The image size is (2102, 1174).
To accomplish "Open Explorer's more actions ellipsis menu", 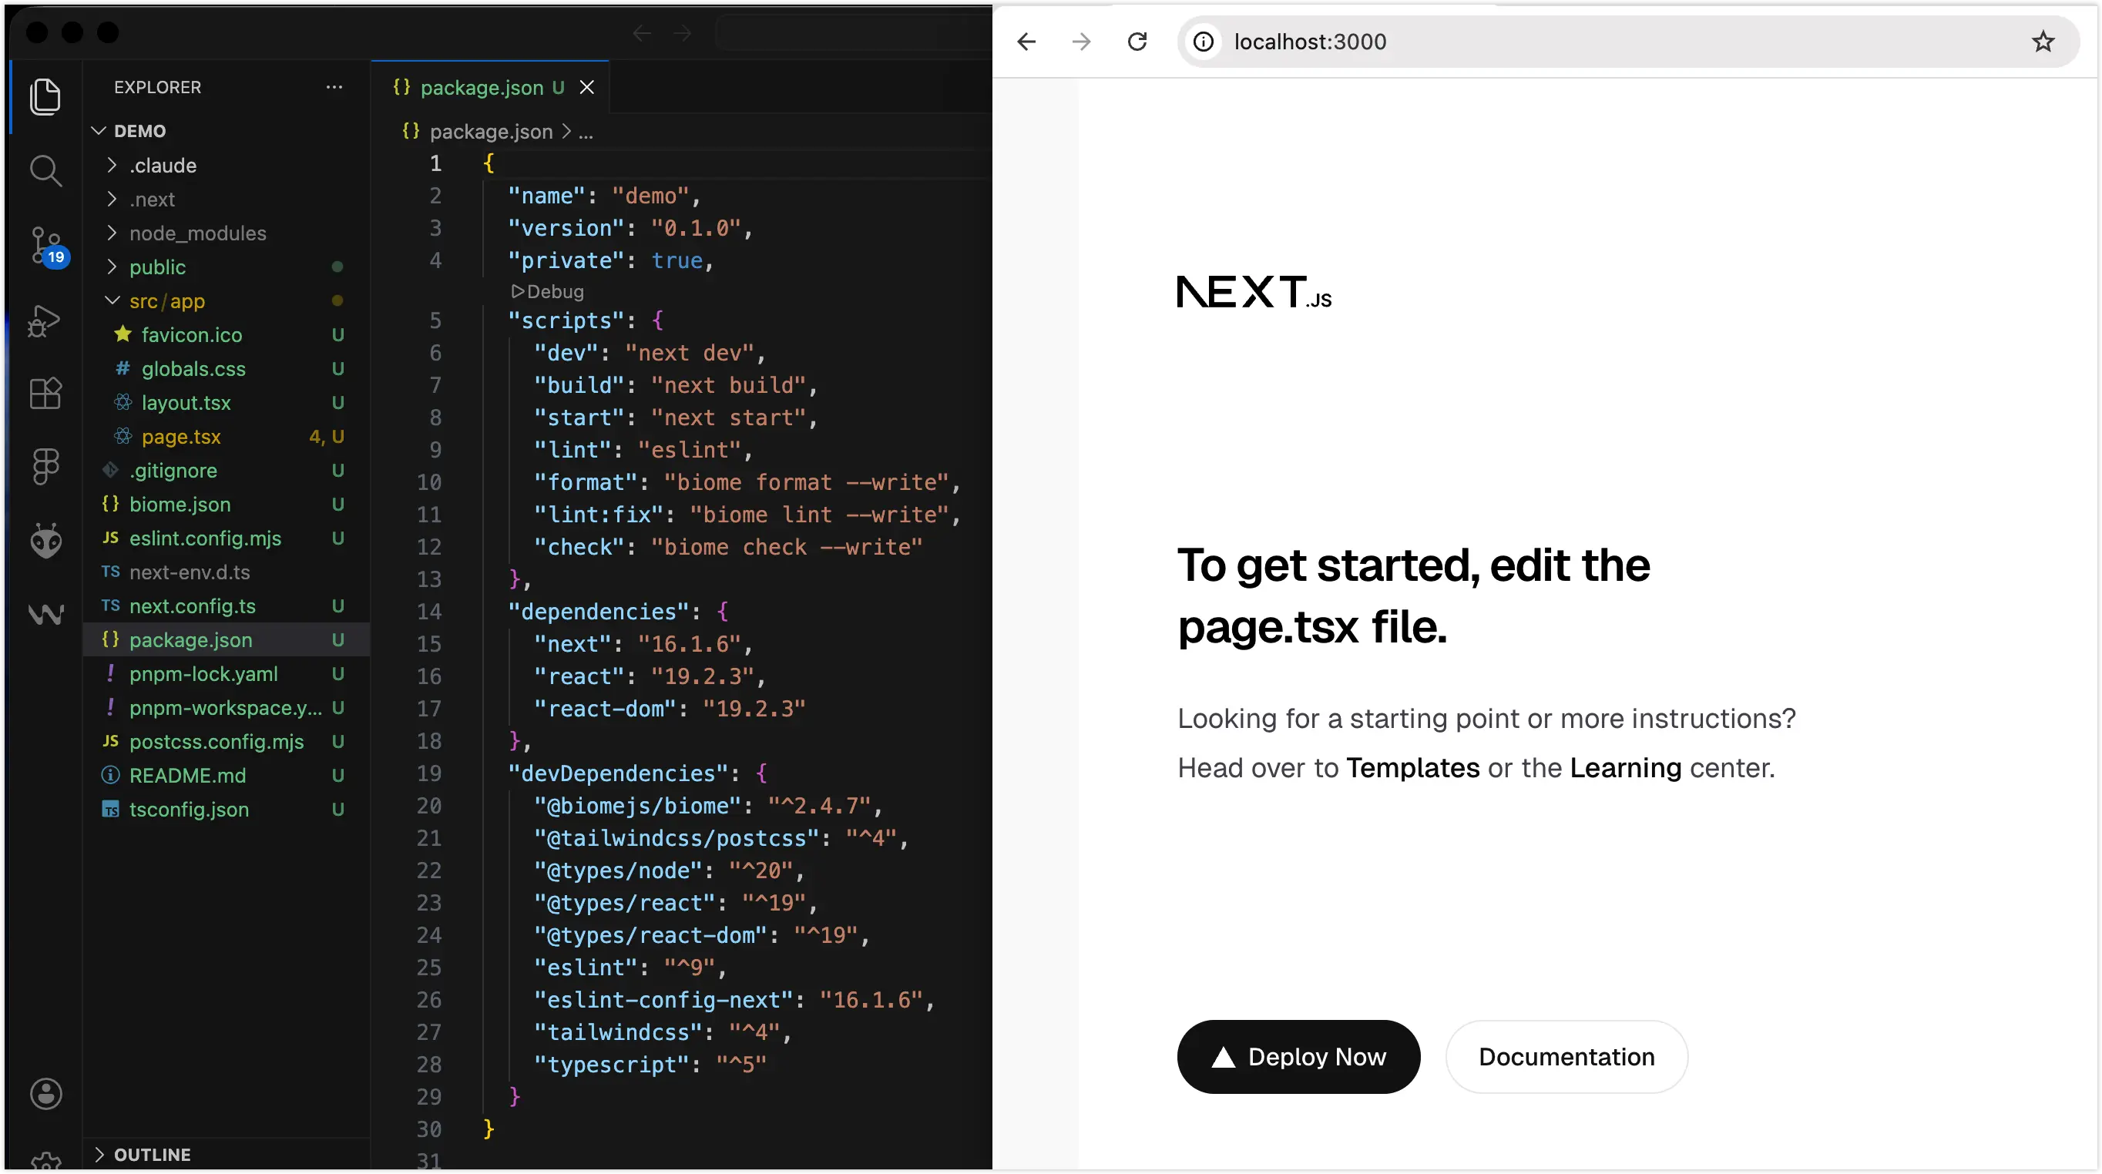I will 334,87.
